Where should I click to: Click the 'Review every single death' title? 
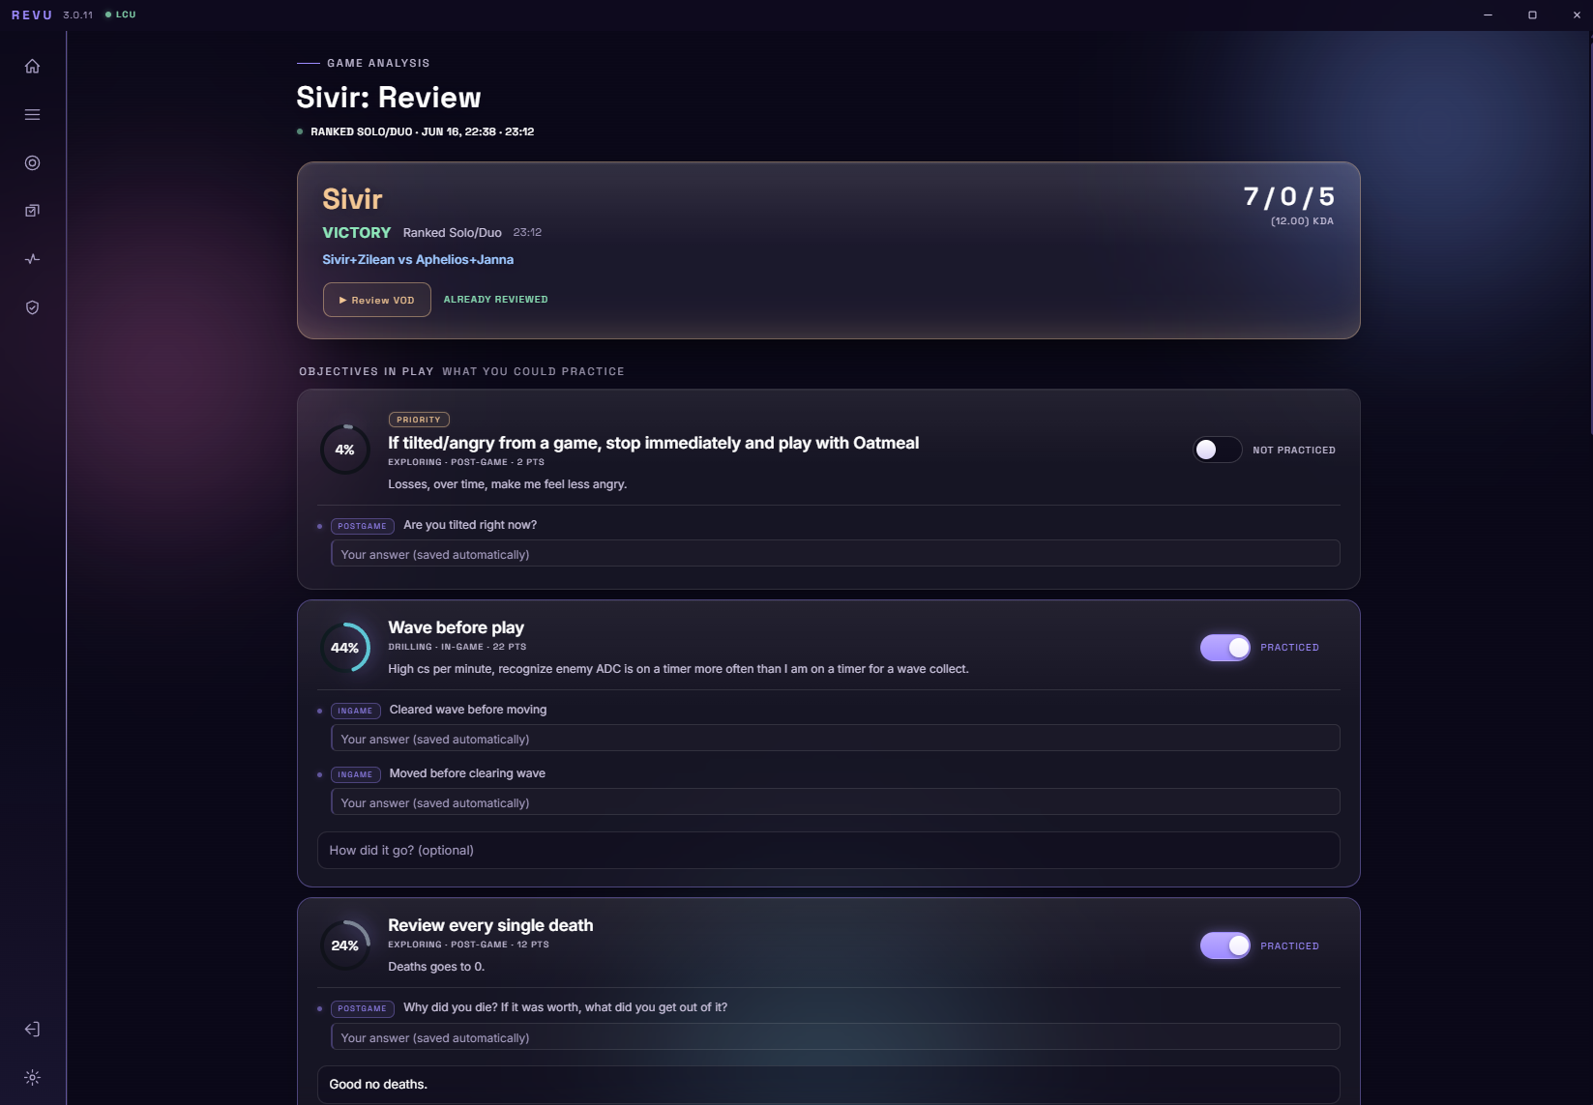pos(490,925)
